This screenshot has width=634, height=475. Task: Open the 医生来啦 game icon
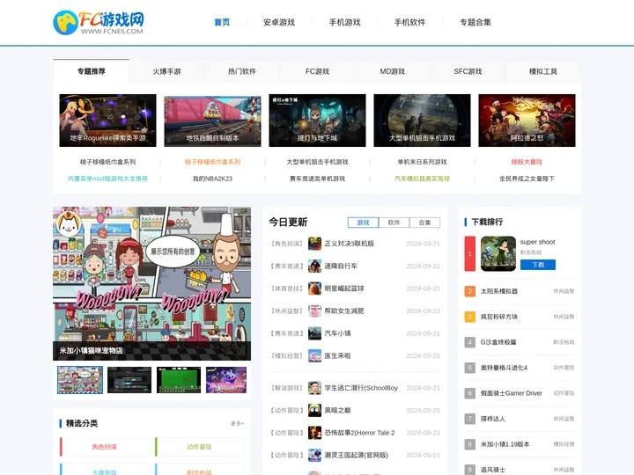click(314, 356)
